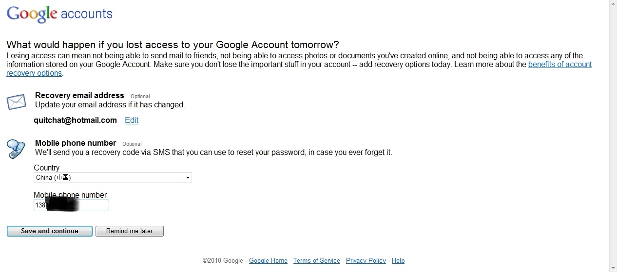Click the scrollbar up arrow

(613, 3)
